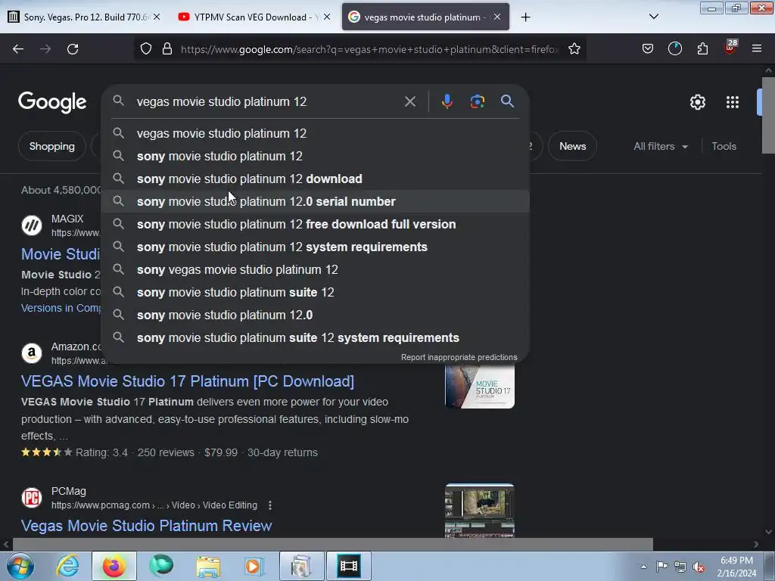The width and height of the screenshot is (775, 581).
Task: Open Action Center flag icon
Action: click(661, 566)
